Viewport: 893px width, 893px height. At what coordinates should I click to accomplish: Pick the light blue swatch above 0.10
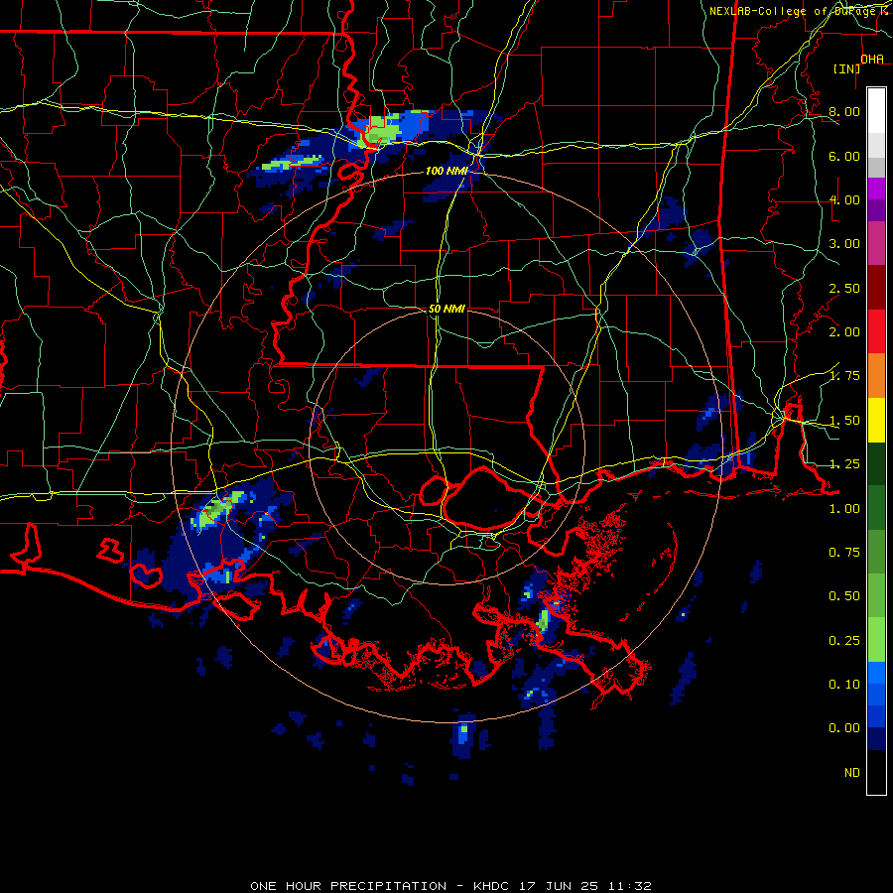876,673
